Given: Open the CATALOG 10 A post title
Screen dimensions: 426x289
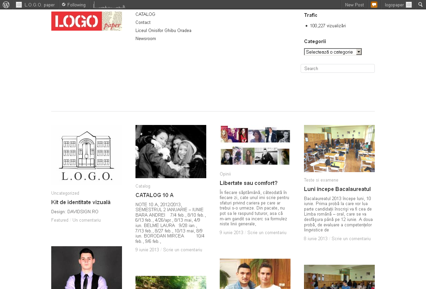Looking at the screenshot, I should [x=154, y=195].
